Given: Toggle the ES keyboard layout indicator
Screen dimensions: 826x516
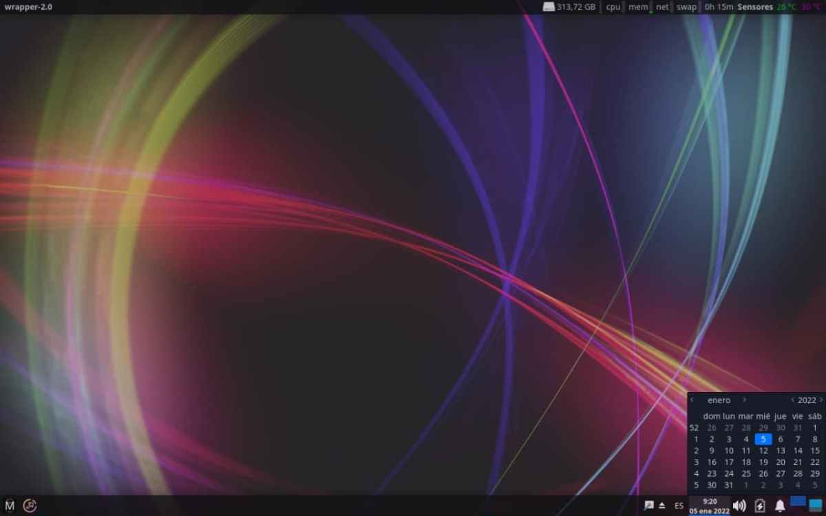Looking at the screenshot, I should point(679,506).
